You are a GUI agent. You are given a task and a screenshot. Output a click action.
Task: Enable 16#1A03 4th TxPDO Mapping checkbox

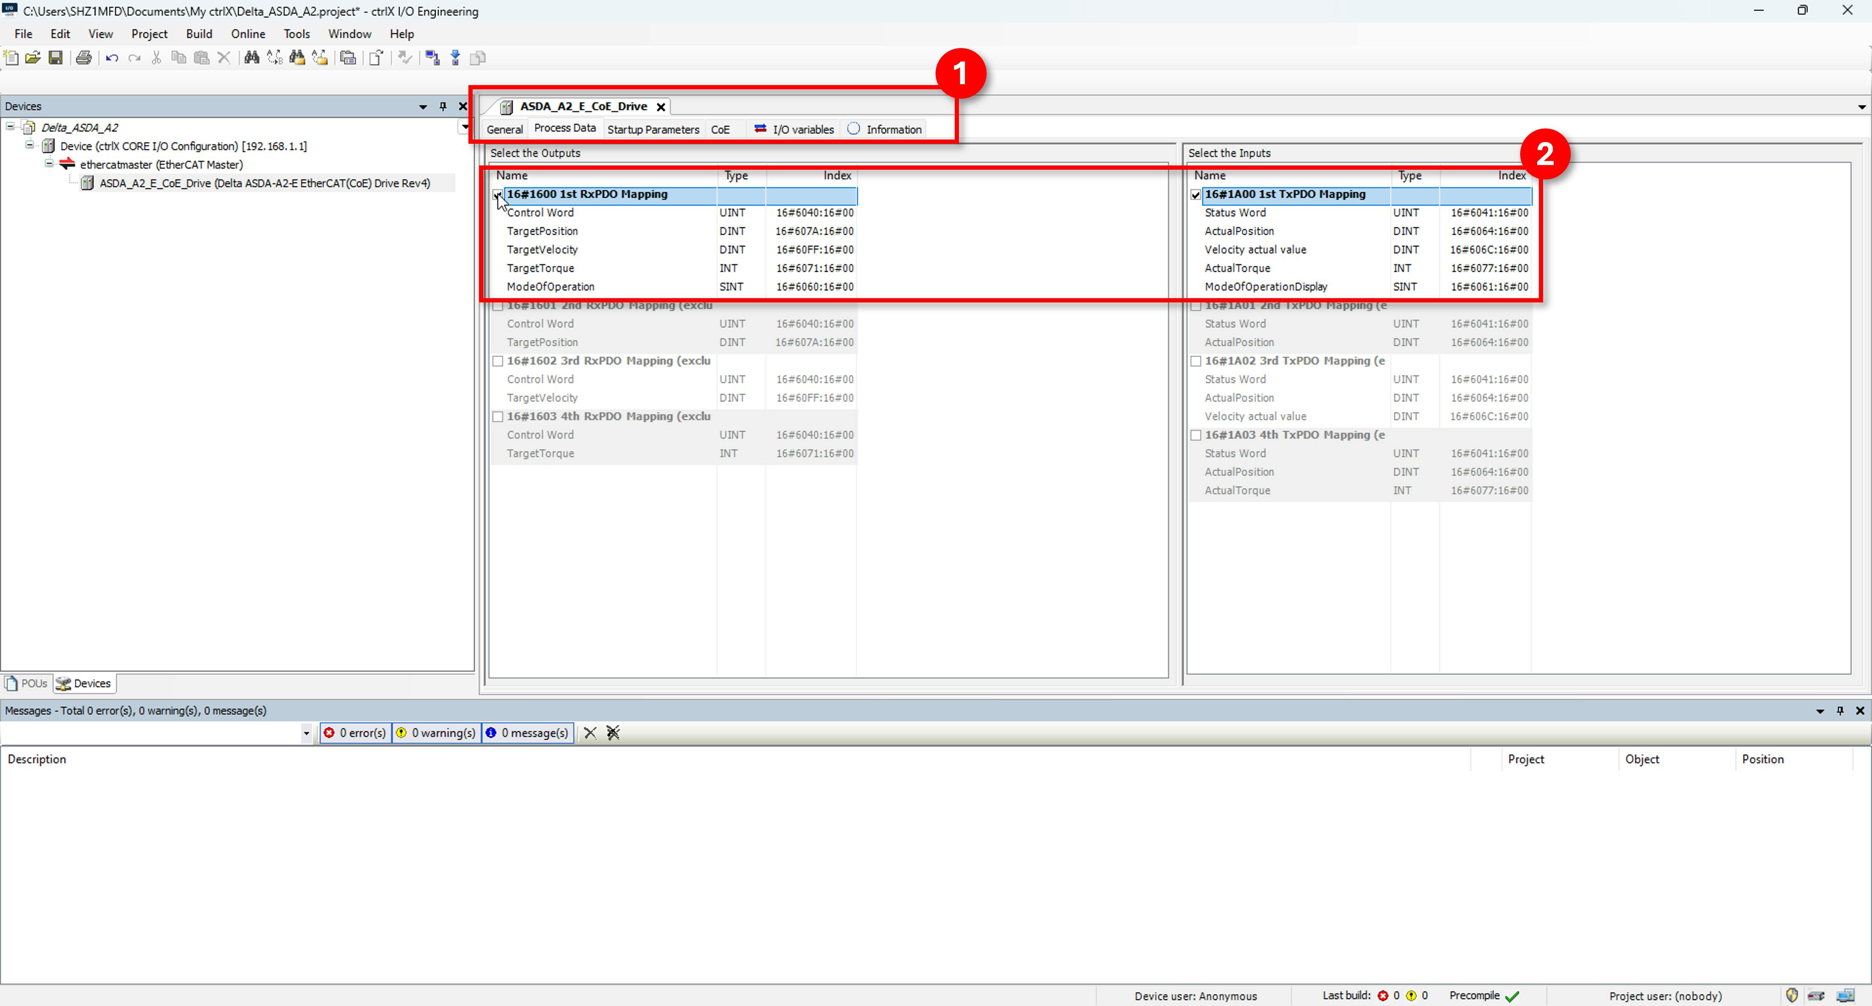(1196, 435)
